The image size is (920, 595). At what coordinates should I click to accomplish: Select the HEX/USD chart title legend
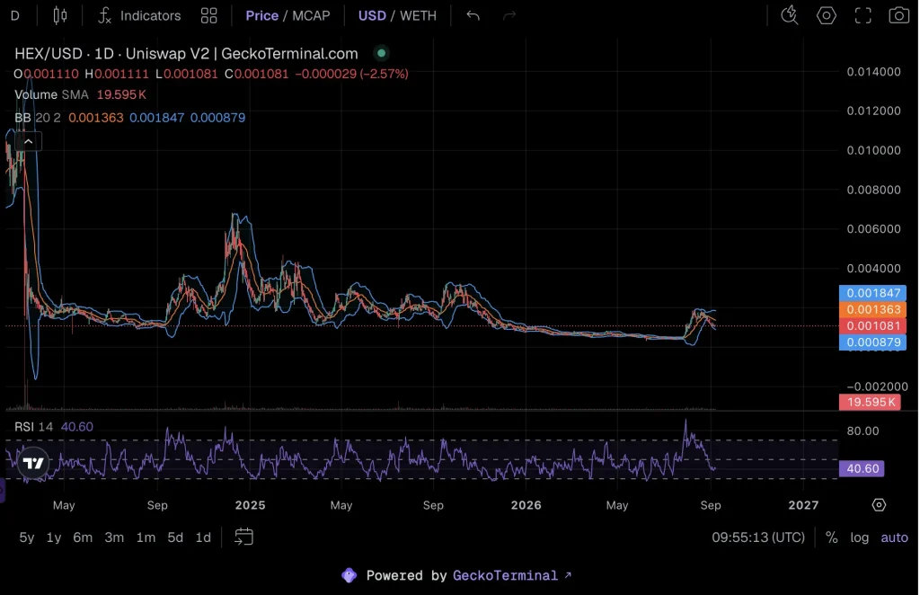pyautogui.click(x=186, y=53)
